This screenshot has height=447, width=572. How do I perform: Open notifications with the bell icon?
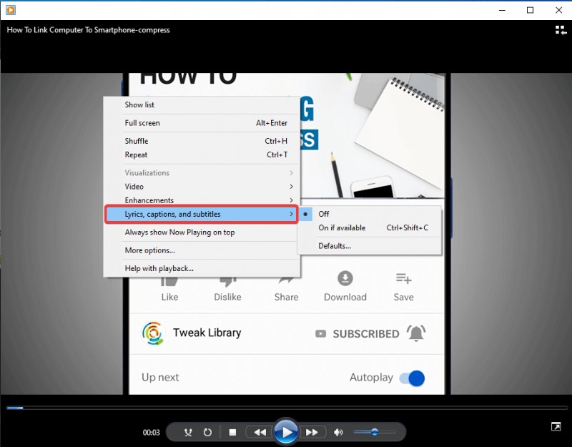(x=417, y=333)
